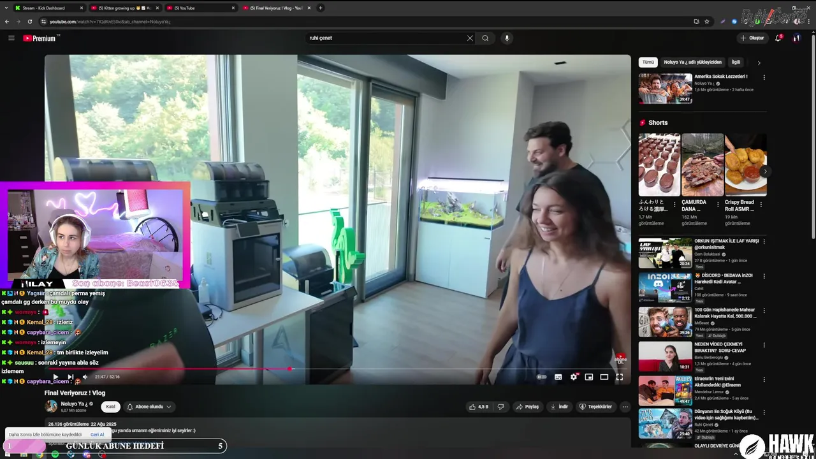This screenshot has width=816, height=459.
Task: Click the Windows Start button
Action: click(8, 455)
